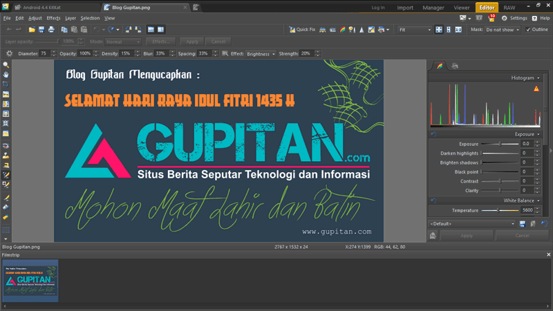Click the Copy icon in toolbar
This screenshot has width=553, height=311.
[x=64, y=30]
